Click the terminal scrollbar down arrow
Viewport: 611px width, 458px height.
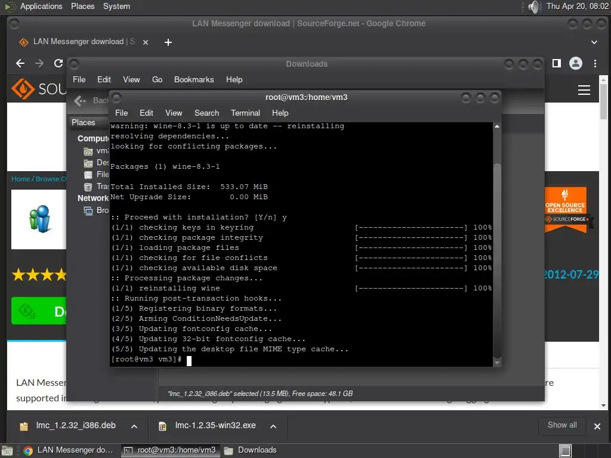click(497, 363)
